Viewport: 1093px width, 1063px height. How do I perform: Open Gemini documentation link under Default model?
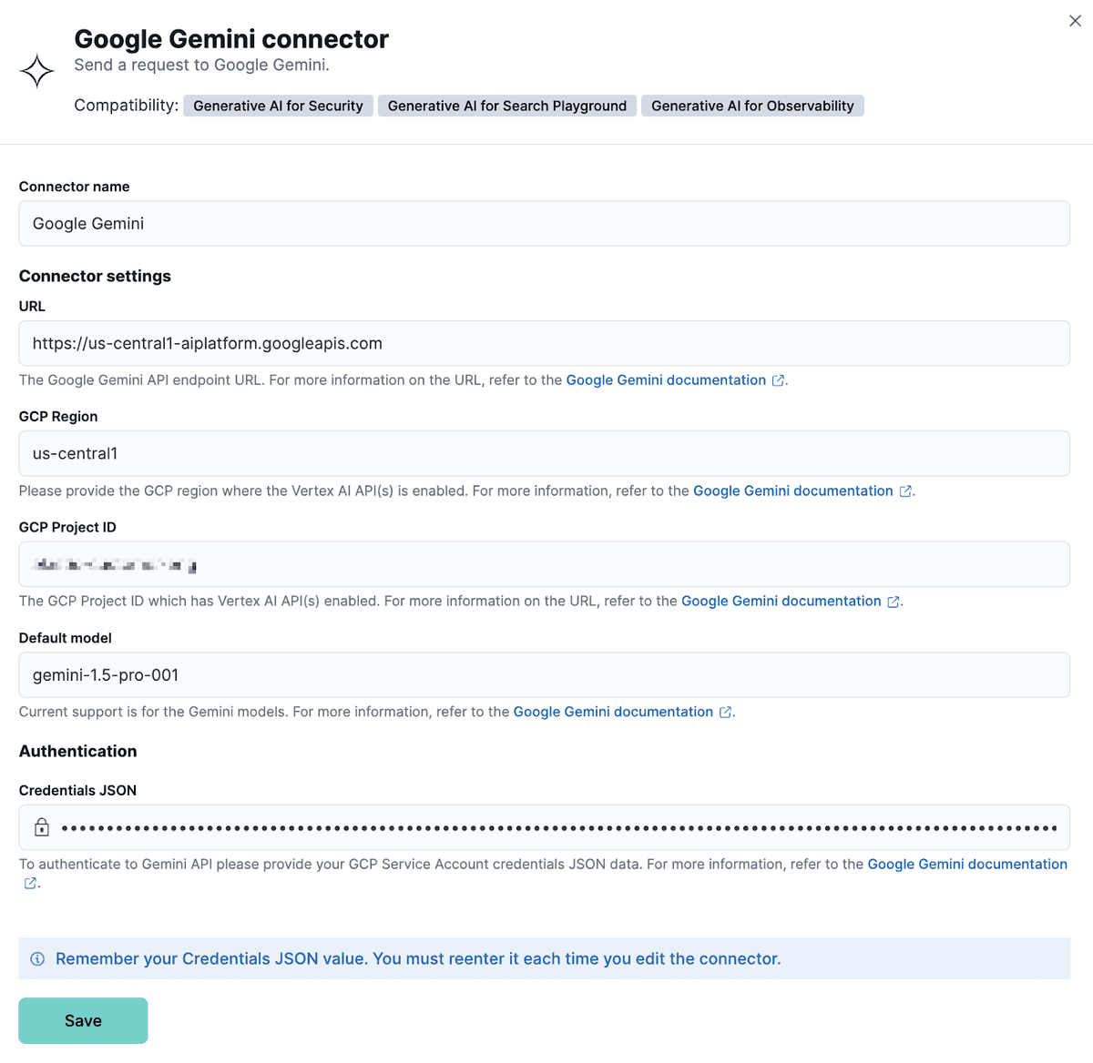point(613,712)
